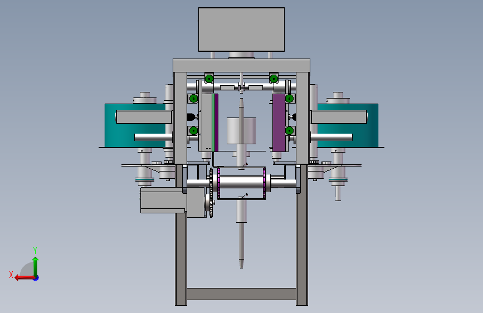Select the top-right green bearing under the crossbeam

coord(274,79)
